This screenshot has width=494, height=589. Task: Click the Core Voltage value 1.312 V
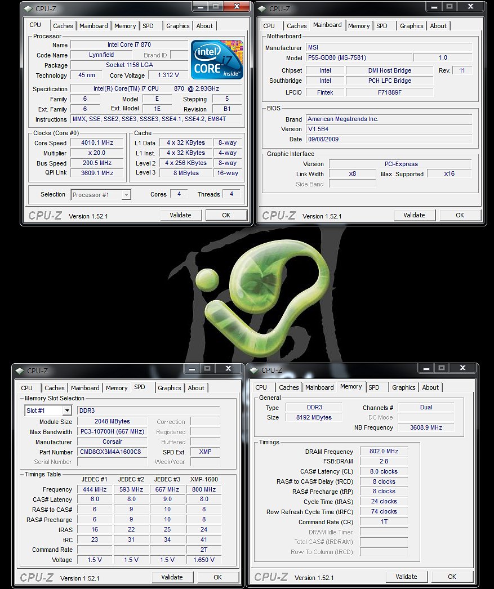pyautogui.click(x=168, y=75)
